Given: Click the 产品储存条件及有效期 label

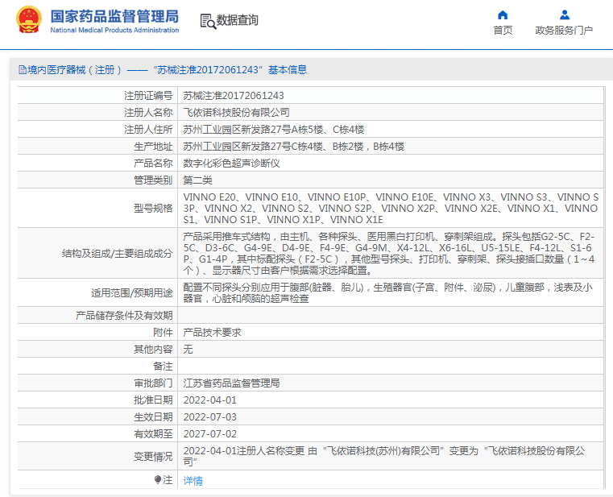Looking at the screenshot, I should point(124,316).
